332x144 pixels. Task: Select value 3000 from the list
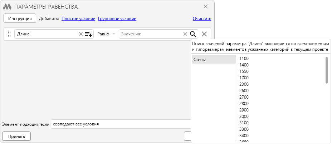coord(244,116)
